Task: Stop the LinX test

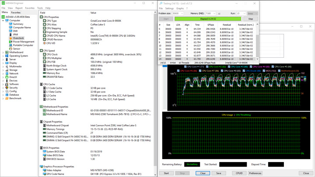Action: [251, 19]
